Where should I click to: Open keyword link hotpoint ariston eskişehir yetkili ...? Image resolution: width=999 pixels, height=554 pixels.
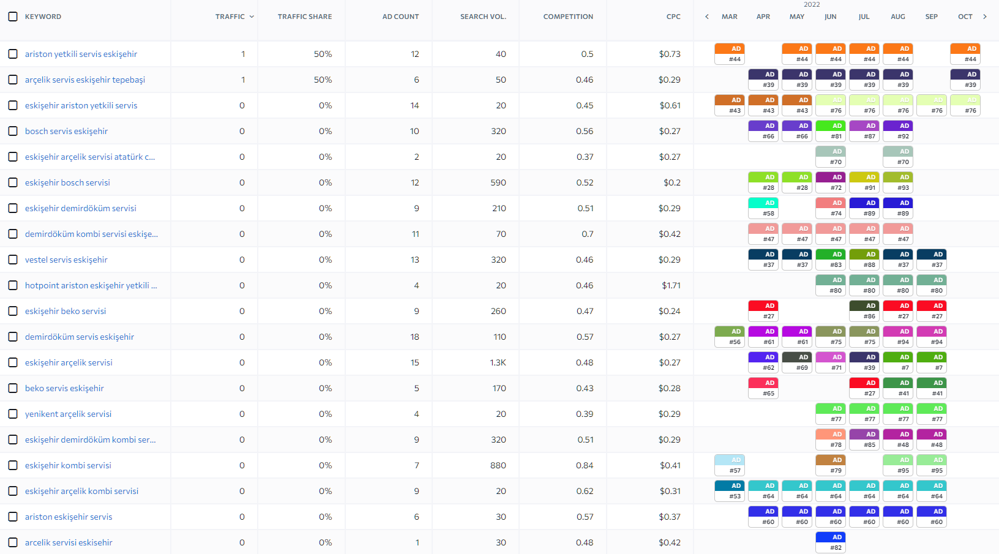pyautogui.click(x=91, y=285)
